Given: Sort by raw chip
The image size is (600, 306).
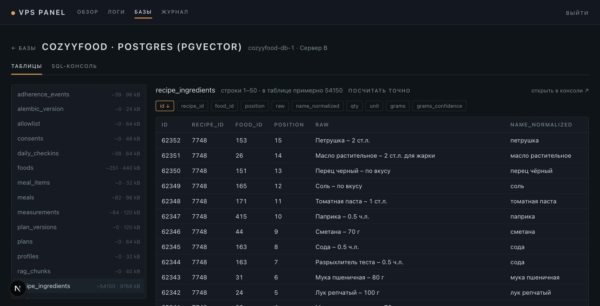Looking at the screenshot, I should (280, 106).
